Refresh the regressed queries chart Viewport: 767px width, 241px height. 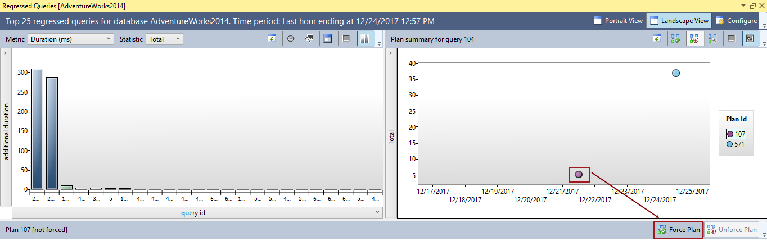point(272,39)
